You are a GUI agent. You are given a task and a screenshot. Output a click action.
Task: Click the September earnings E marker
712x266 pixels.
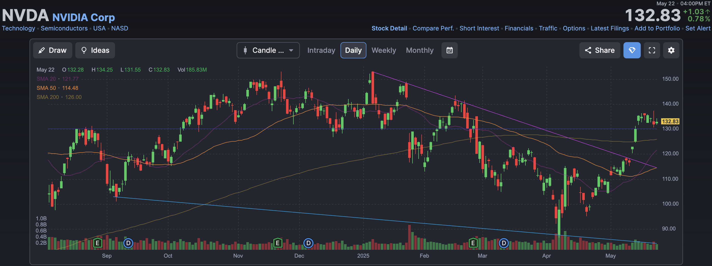pyautogui.click(x=97, y=243)
